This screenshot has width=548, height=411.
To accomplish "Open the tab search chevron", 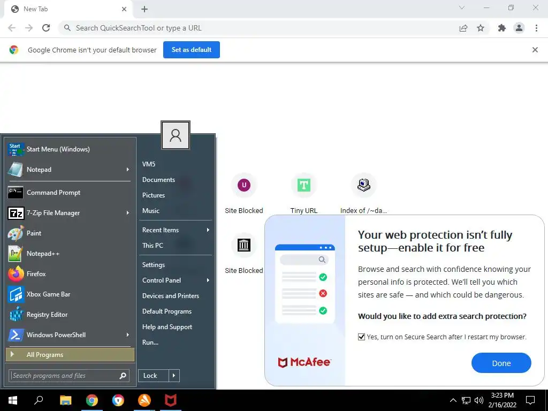I will click(x=462, y=7).
